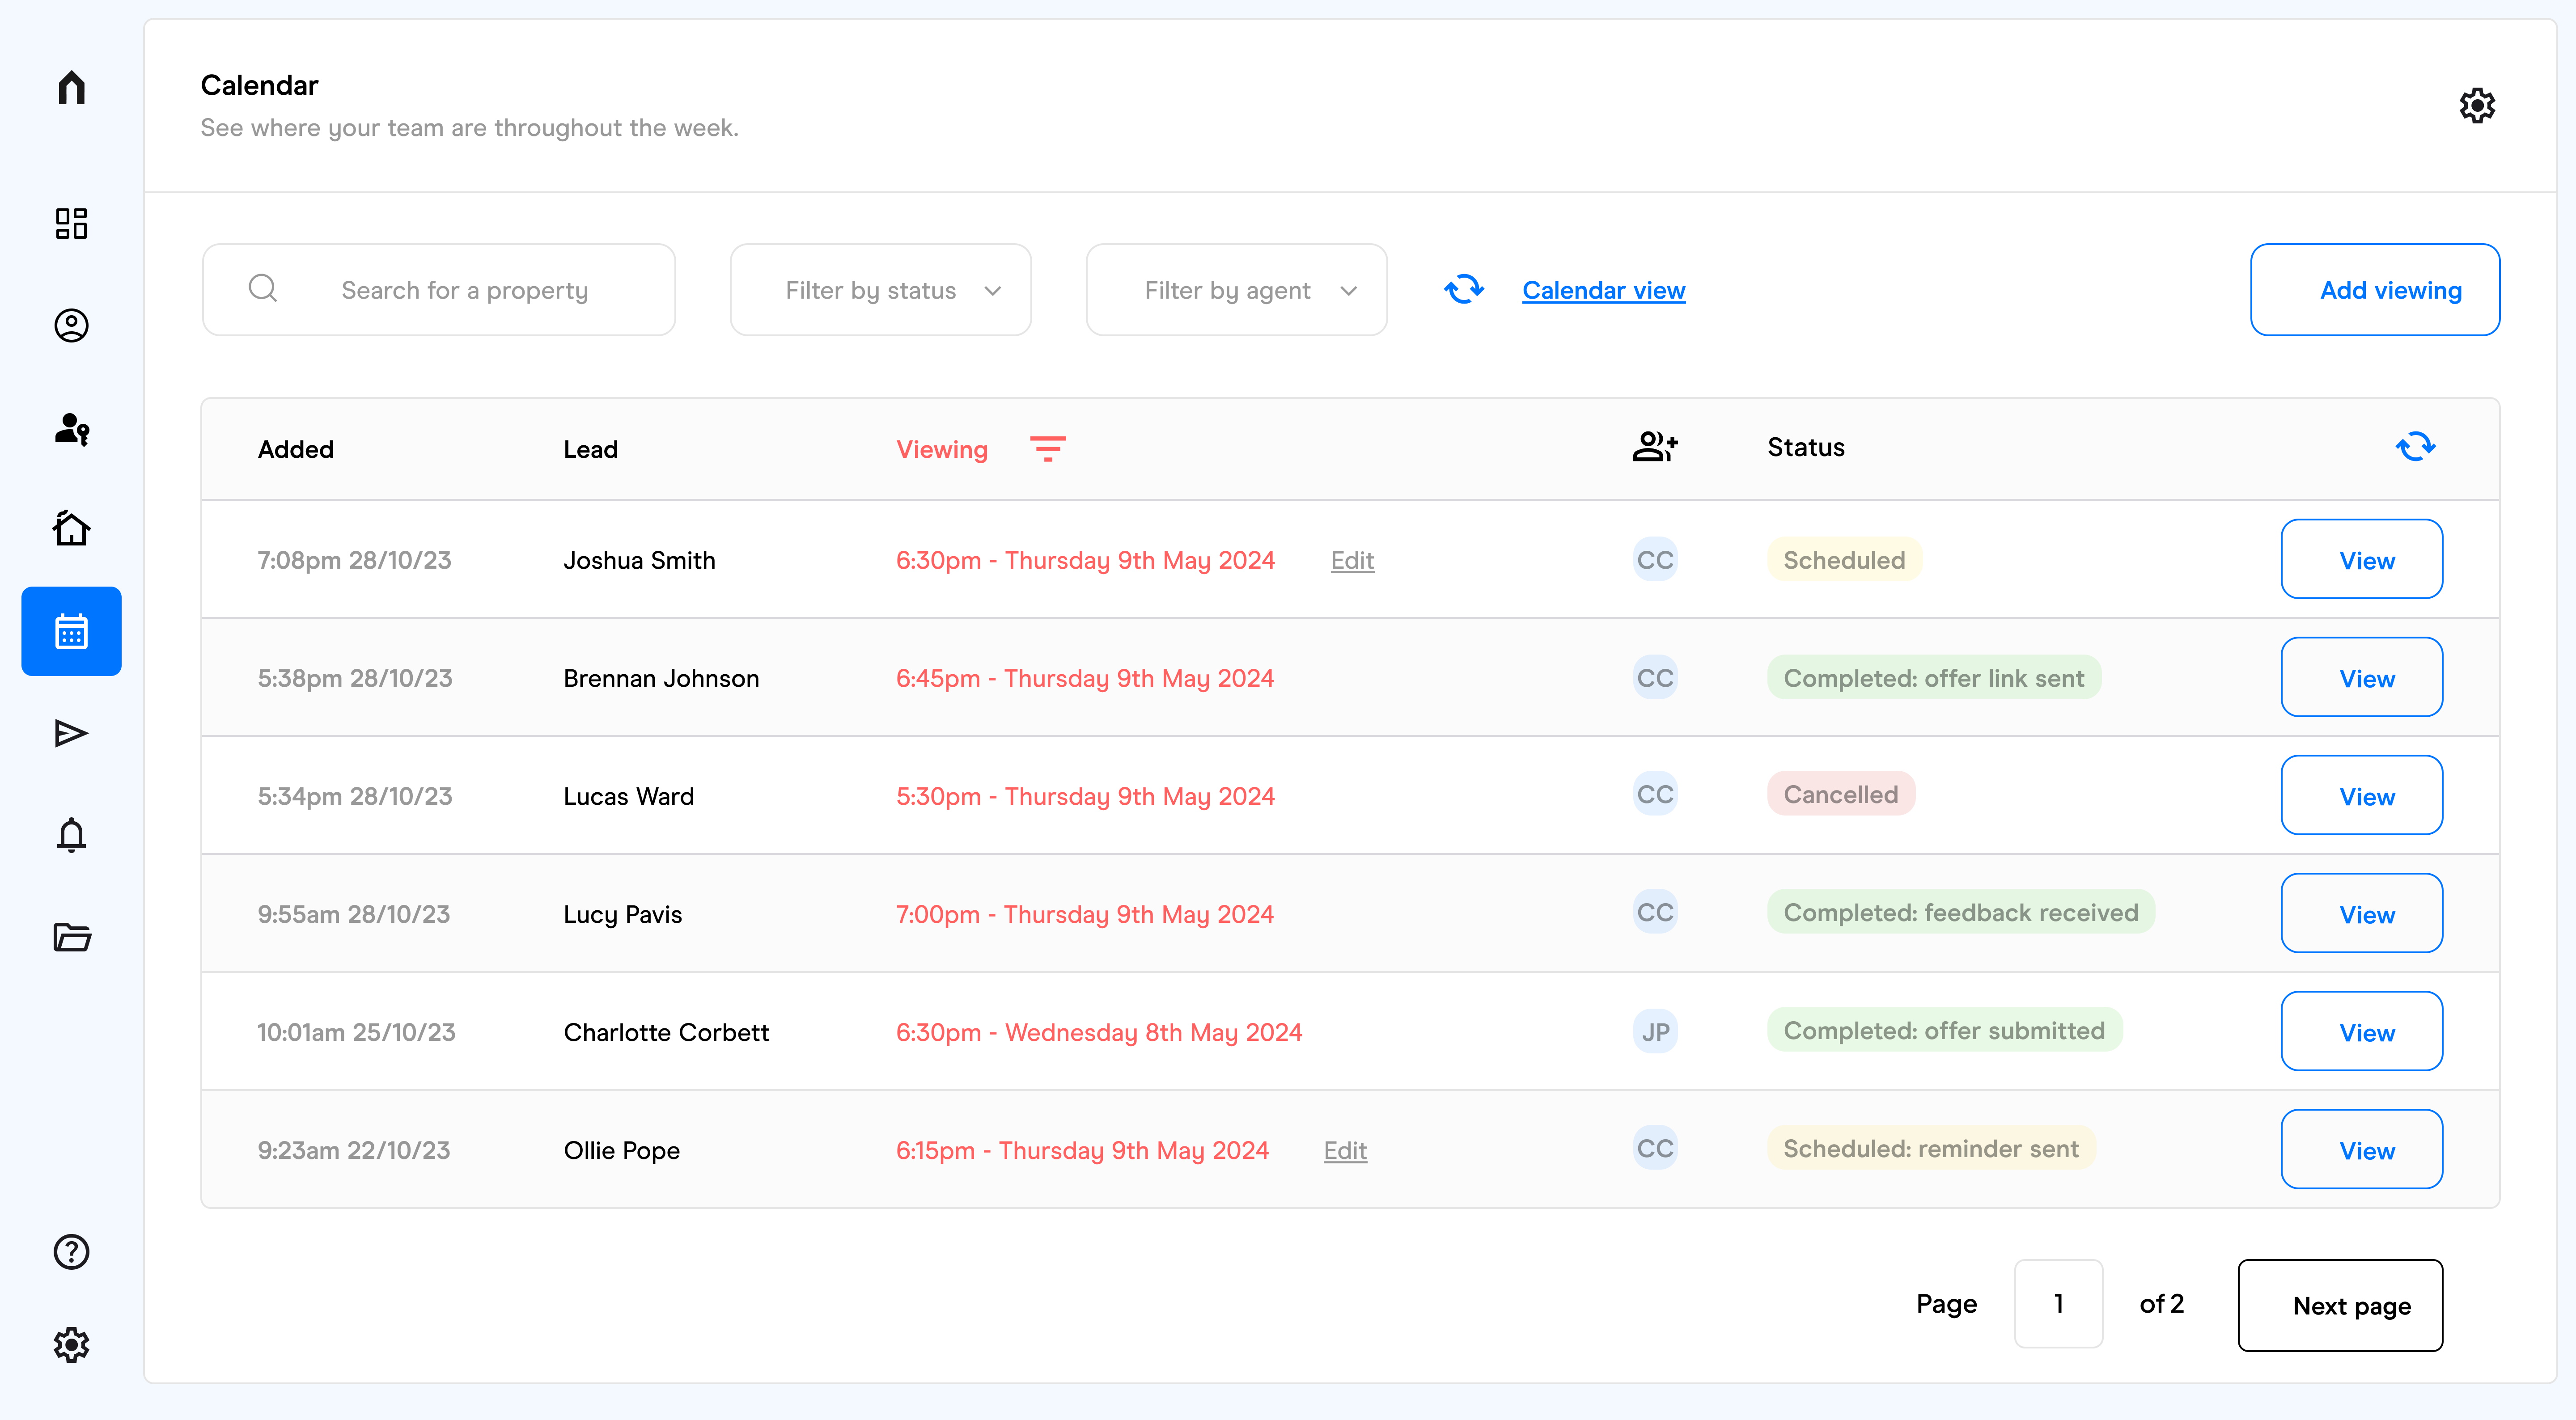Open the properties house icon in sidebar

pos(71,528)
